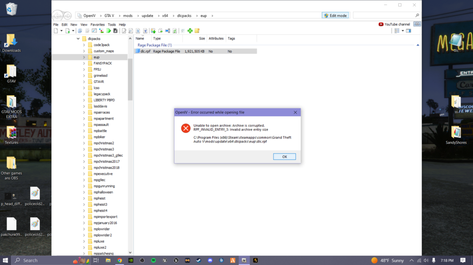Image resolution: width=473 pixels, height=265 pixels.
Task: Open the Windows Start menu
Action: pos(5,260)
